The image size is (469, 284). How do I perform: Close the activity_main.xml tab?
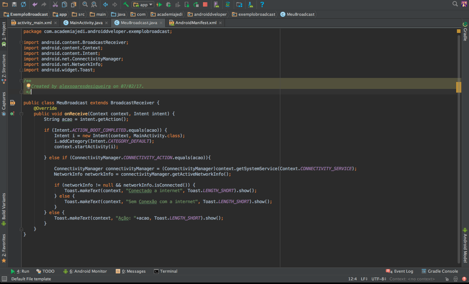click(56, 23)
